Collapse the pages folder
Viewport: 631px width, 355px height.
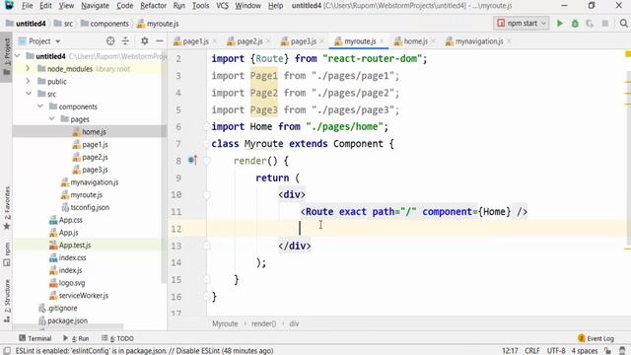pos(52,119)
